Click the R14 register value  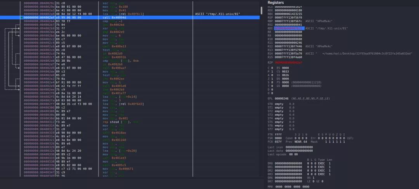tap(289, 53)
